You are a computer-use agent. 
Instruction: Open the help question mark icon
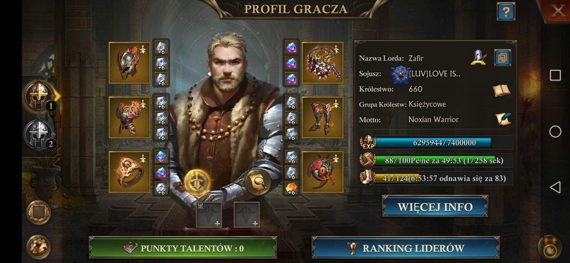[x=505, y=12]
